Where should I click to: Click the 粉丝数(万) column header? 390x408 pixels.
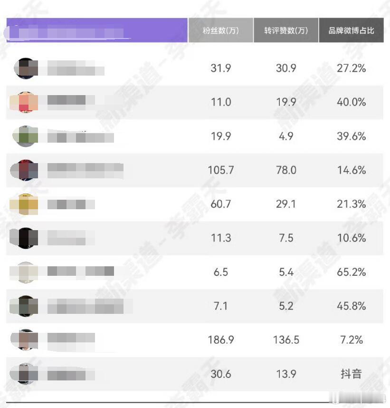221,30
